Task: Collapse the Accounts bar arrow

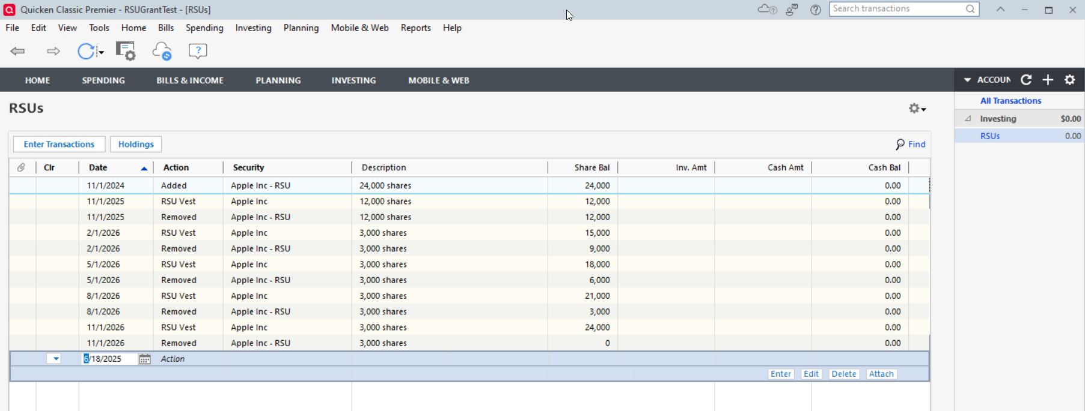Action: point(967,80)
